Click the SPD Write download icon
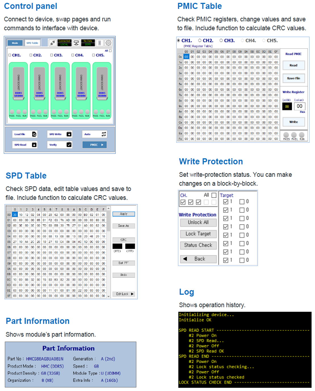Viewport: 315px width, 391px height. (x=69, y=134)
